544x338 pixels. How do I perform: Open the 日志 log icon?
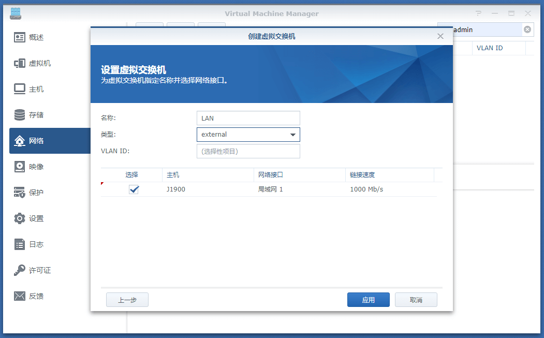(x=20, y=244)
